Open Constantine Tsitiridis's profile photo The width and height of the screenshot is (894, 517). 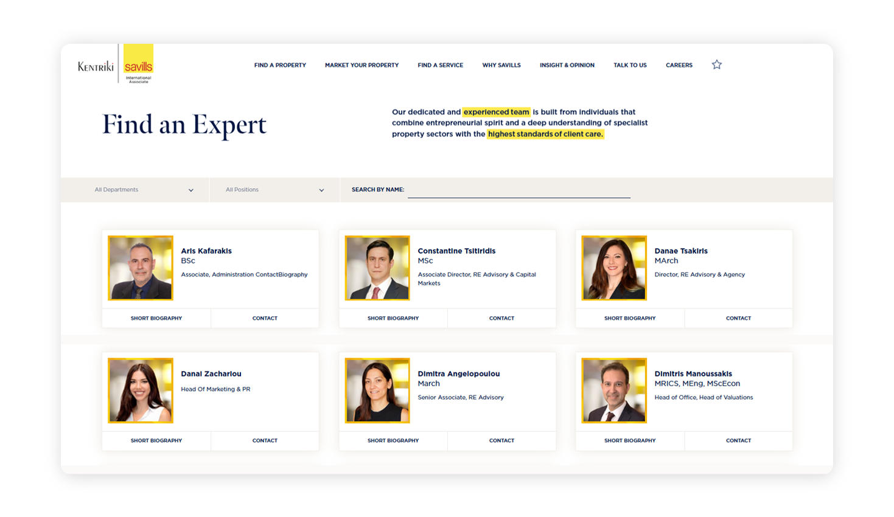coord(377,268)
